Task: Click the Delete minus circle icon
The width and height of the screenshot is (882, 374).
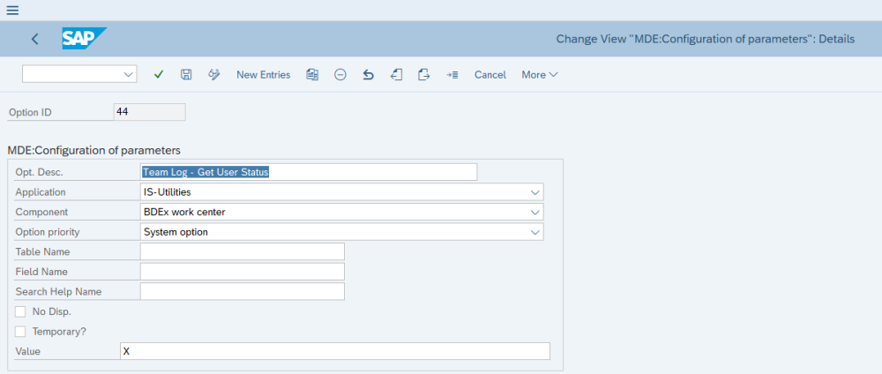Action: pos(340,75)
